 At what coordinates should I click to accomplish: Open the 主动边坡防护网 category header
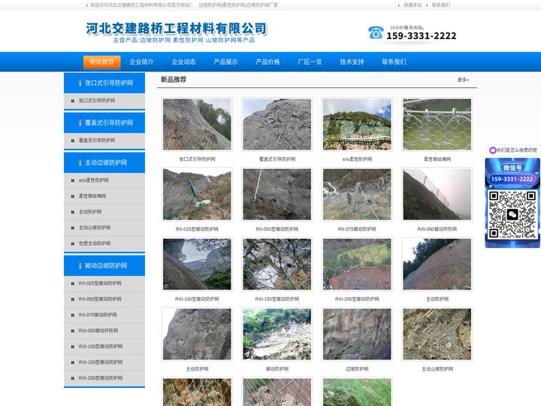point(104,162)
